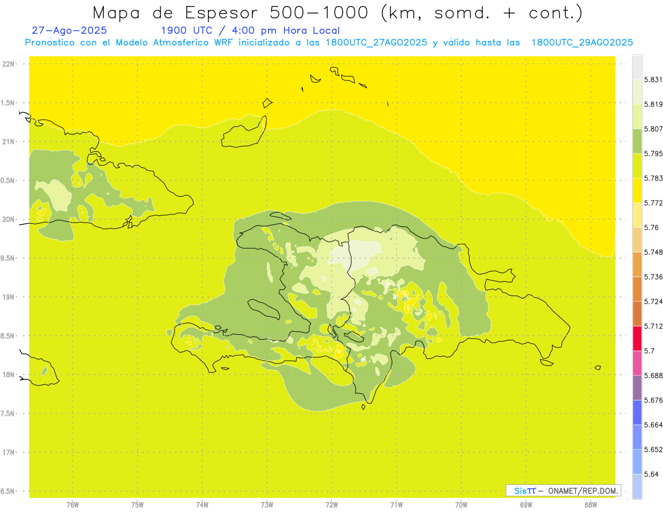Click the '17N' latitude label
The height and width of the screenshot is (512, 663).
click(x=9, y=452)
